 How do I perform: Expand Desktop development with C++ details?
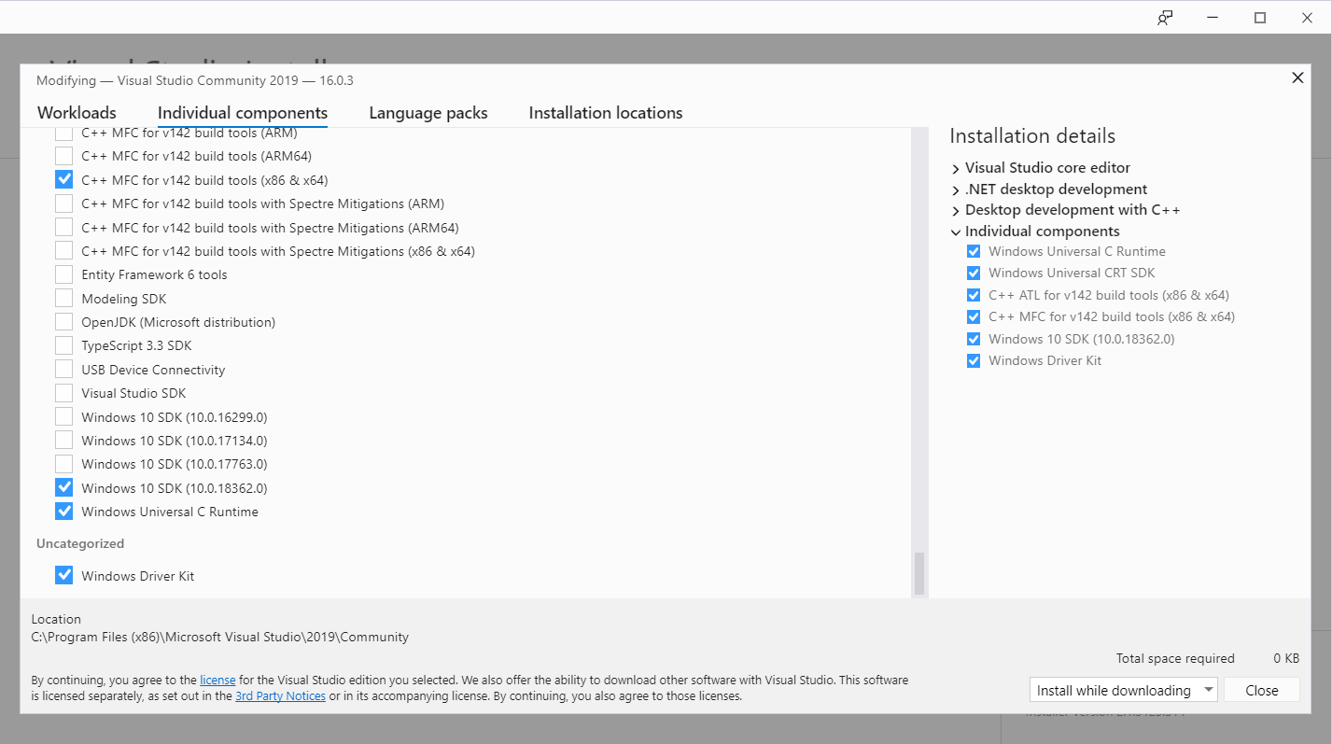(x=956, y=211)
